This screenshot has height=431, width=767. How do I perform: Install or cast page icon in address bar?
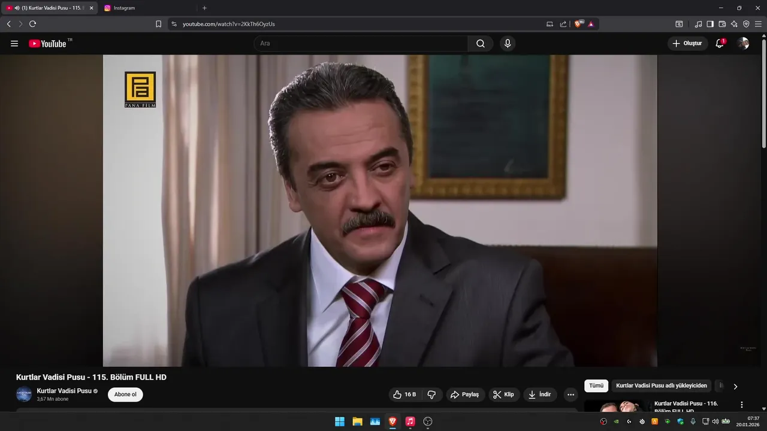[x=550, y=24]
